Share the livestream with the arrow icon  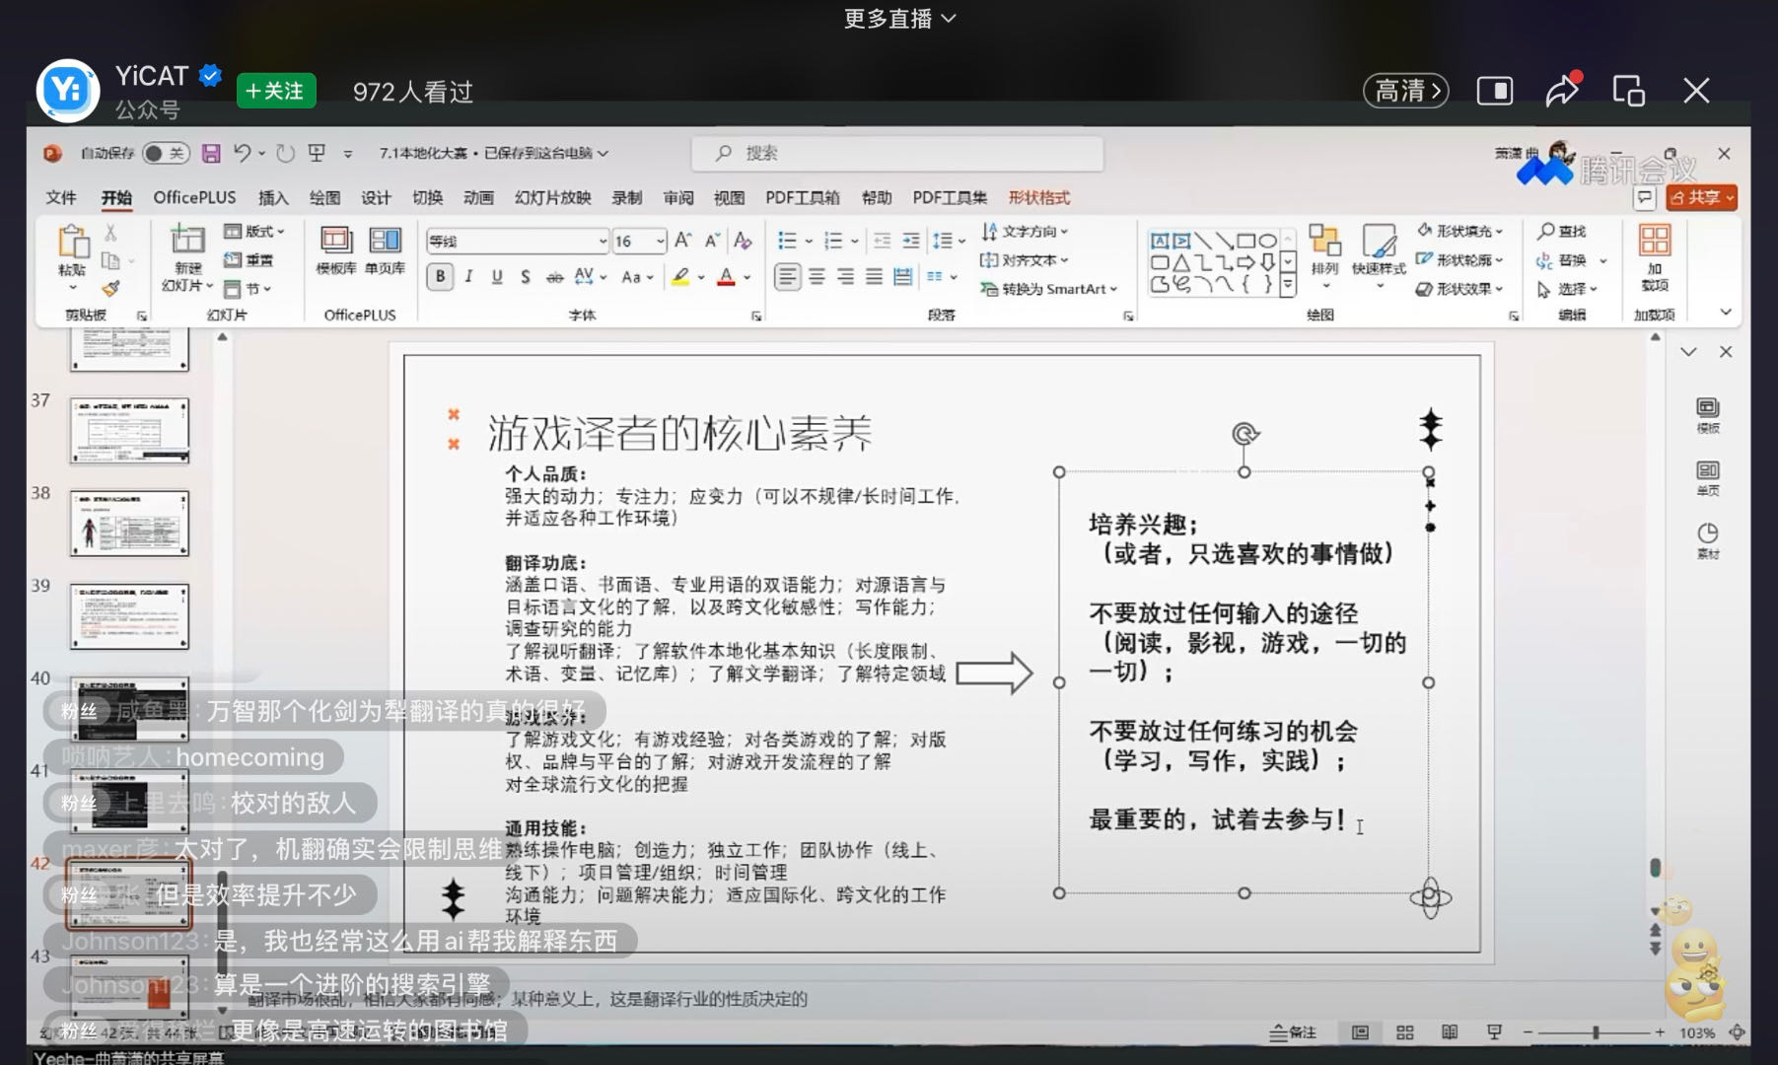pyautogui.click(x=1562, y=91)
